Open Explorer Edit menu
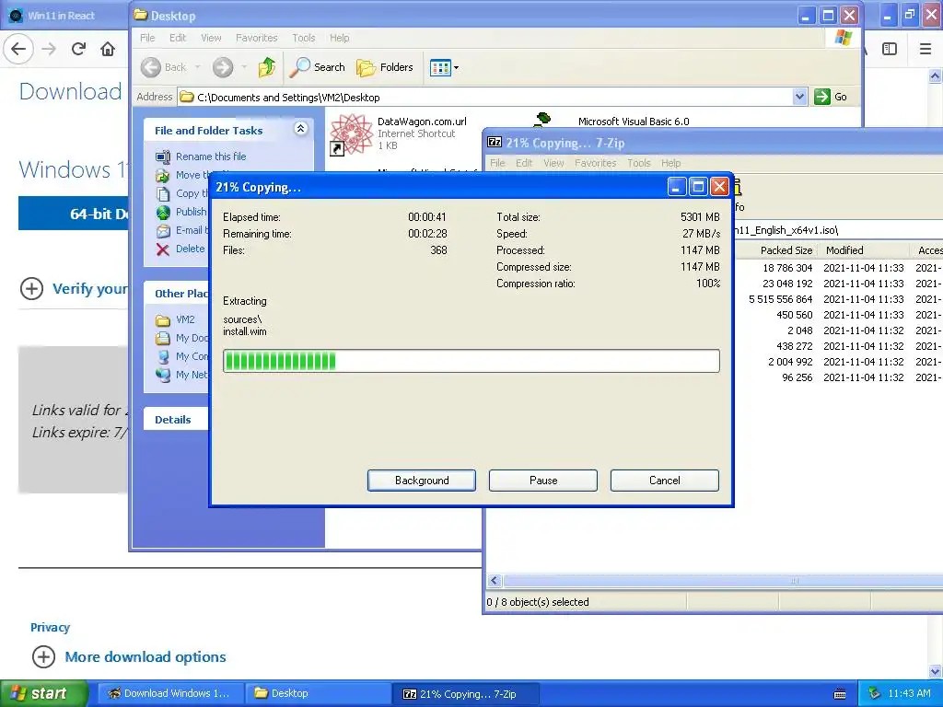 [178, 38]
